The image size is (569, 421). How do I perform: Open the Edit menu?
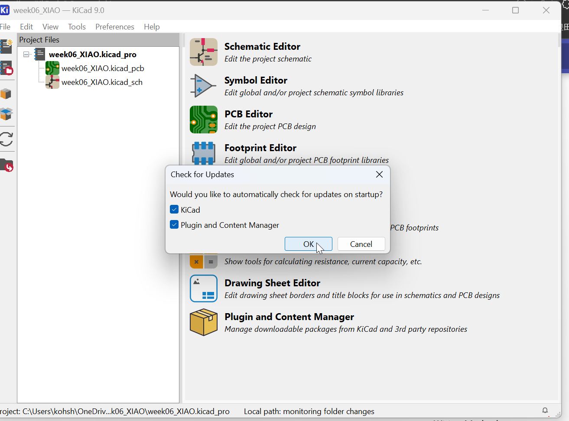pos(26,26)
